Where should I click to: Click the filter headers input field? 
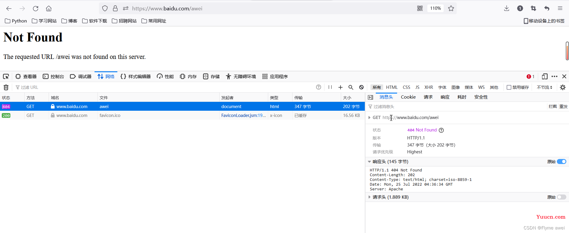tap(456, 107)
